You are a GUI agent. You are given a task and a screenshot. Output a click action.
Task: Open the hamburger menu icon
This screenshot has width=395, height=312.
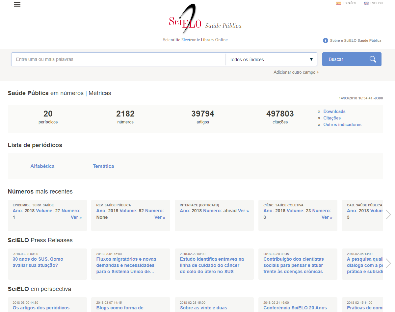click(17, 5)
